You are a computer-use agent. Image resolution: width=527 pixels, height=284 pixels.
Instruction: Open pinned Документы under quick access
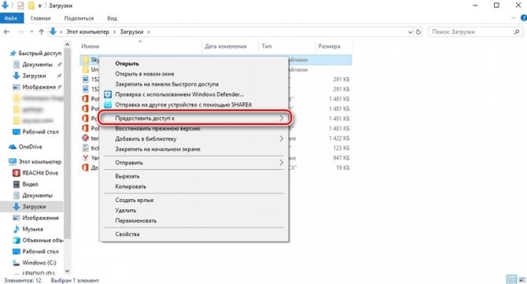click(x=37, y=65)
